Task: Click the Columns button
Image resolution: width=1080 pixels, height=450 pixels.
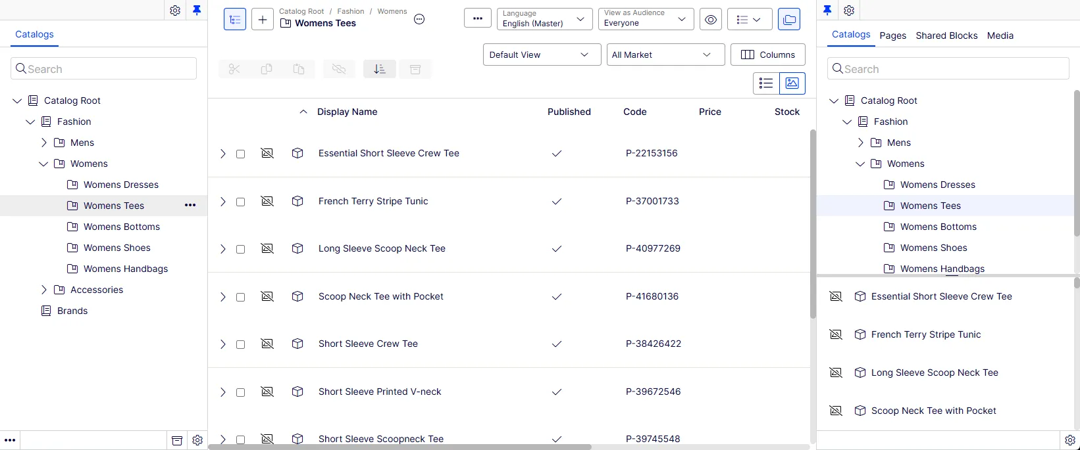Action: (768, 55)
